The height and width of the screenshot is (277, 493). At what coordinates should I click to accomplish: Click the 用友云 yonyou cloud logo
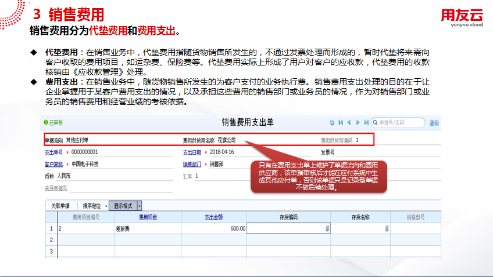point(462,18)
